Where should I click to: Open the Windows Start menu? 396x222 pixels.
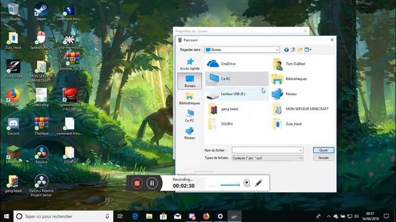click(x=6, y=216)
